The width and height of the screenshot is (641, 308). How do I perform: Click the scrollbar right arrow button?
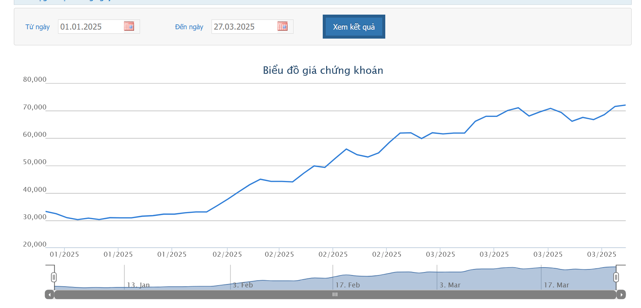pos(621,295)
